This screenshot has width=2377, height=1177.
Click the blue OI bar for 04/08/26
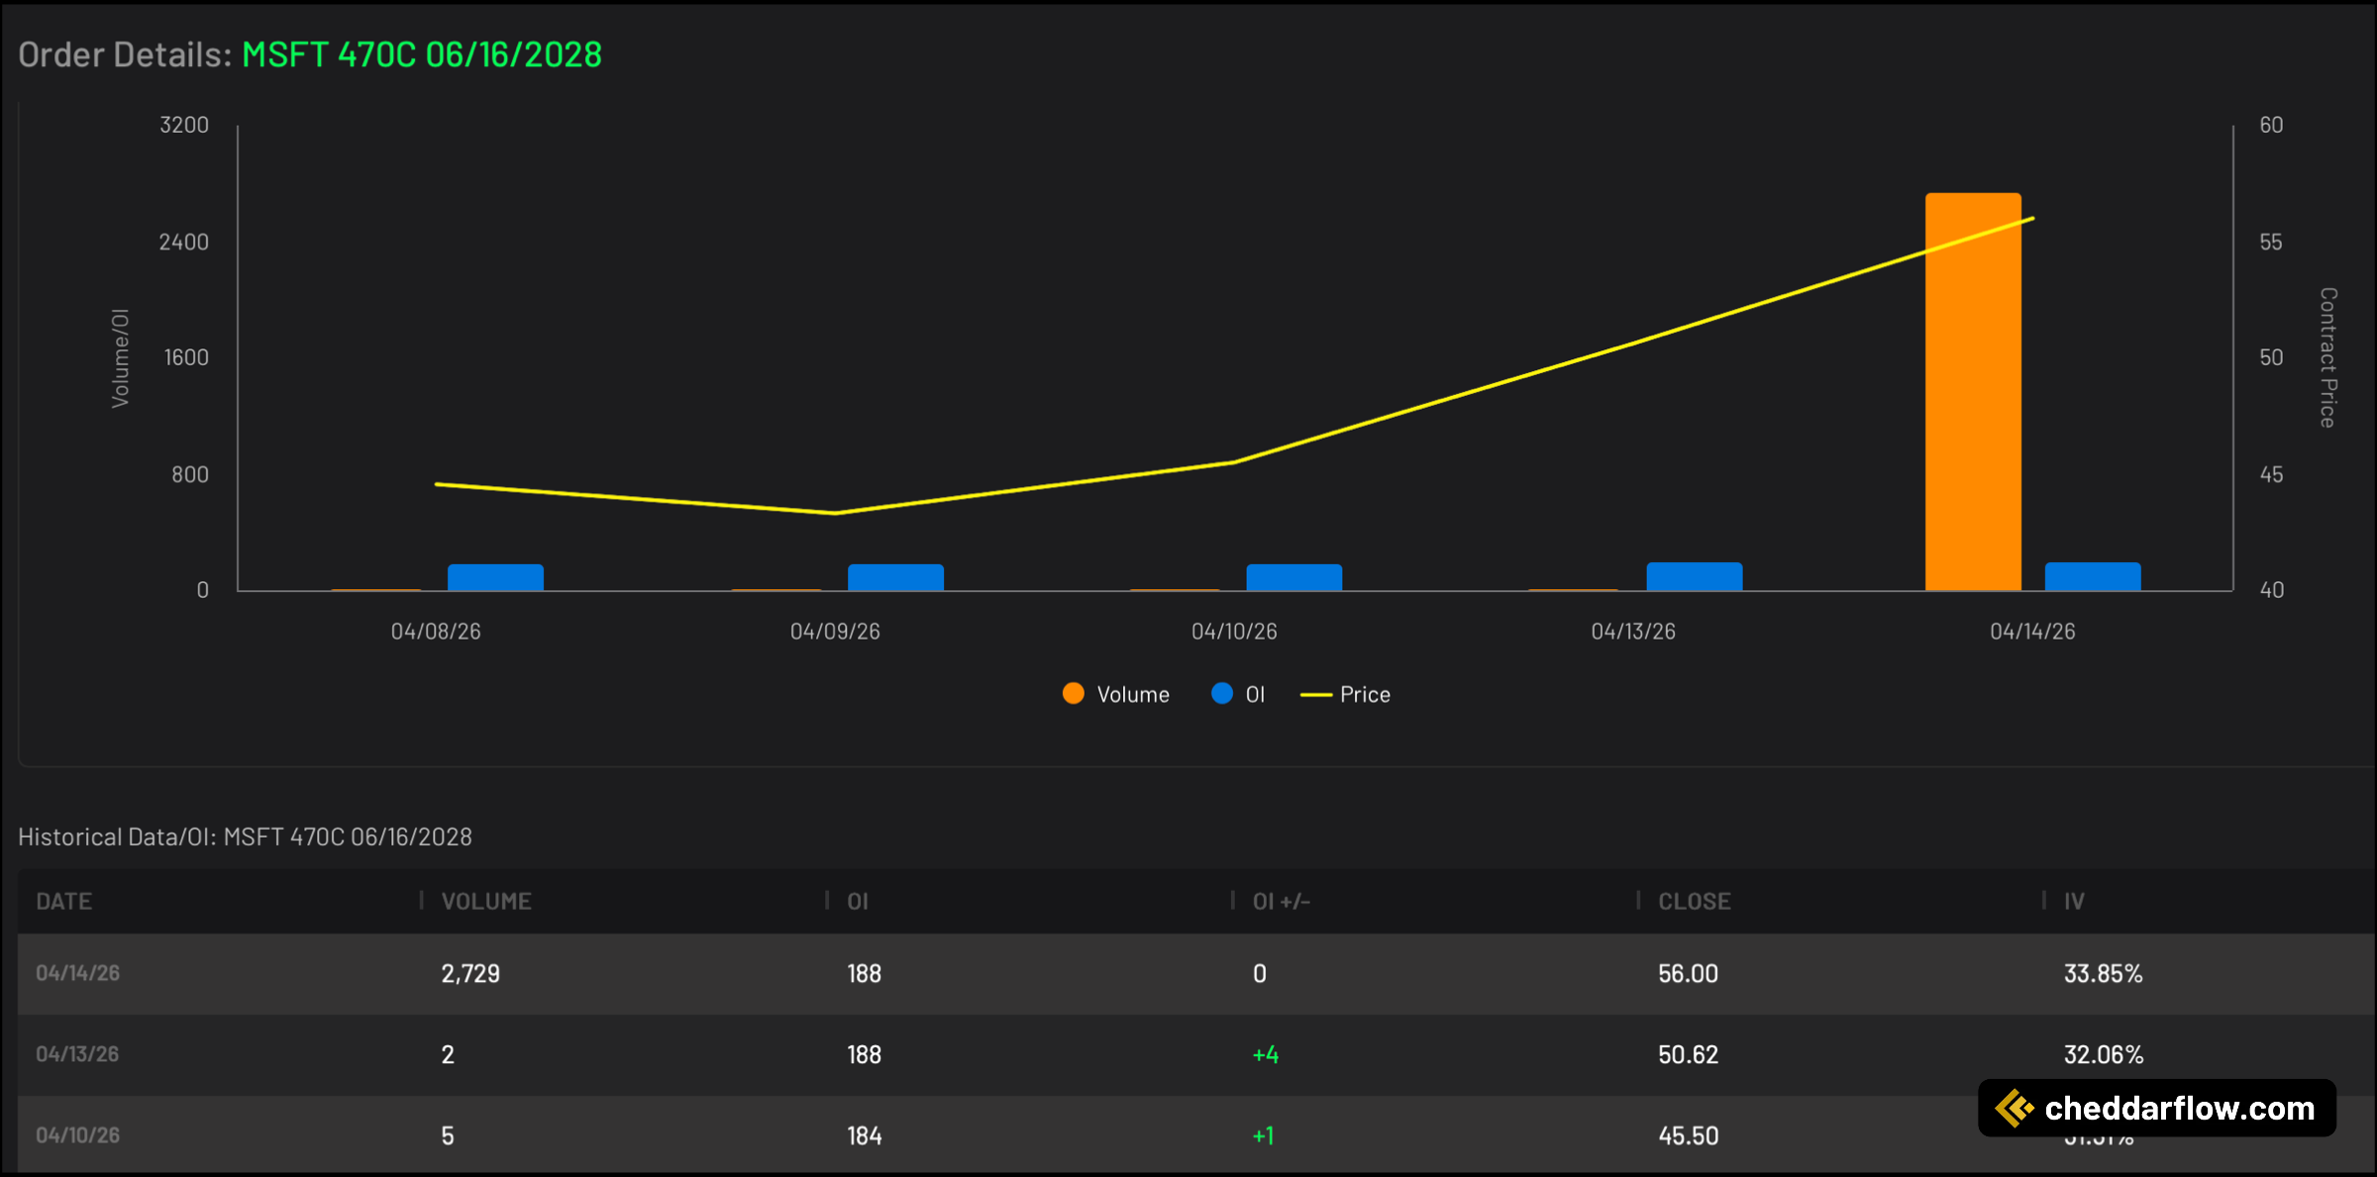pyautogui.click(x=495, y=577)
